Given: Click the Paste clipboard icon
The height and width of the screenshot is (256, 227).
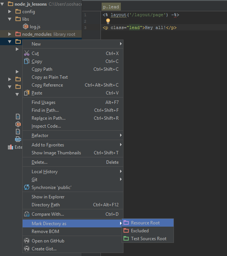Looking at the screenshot, I should tap(27, 93).
